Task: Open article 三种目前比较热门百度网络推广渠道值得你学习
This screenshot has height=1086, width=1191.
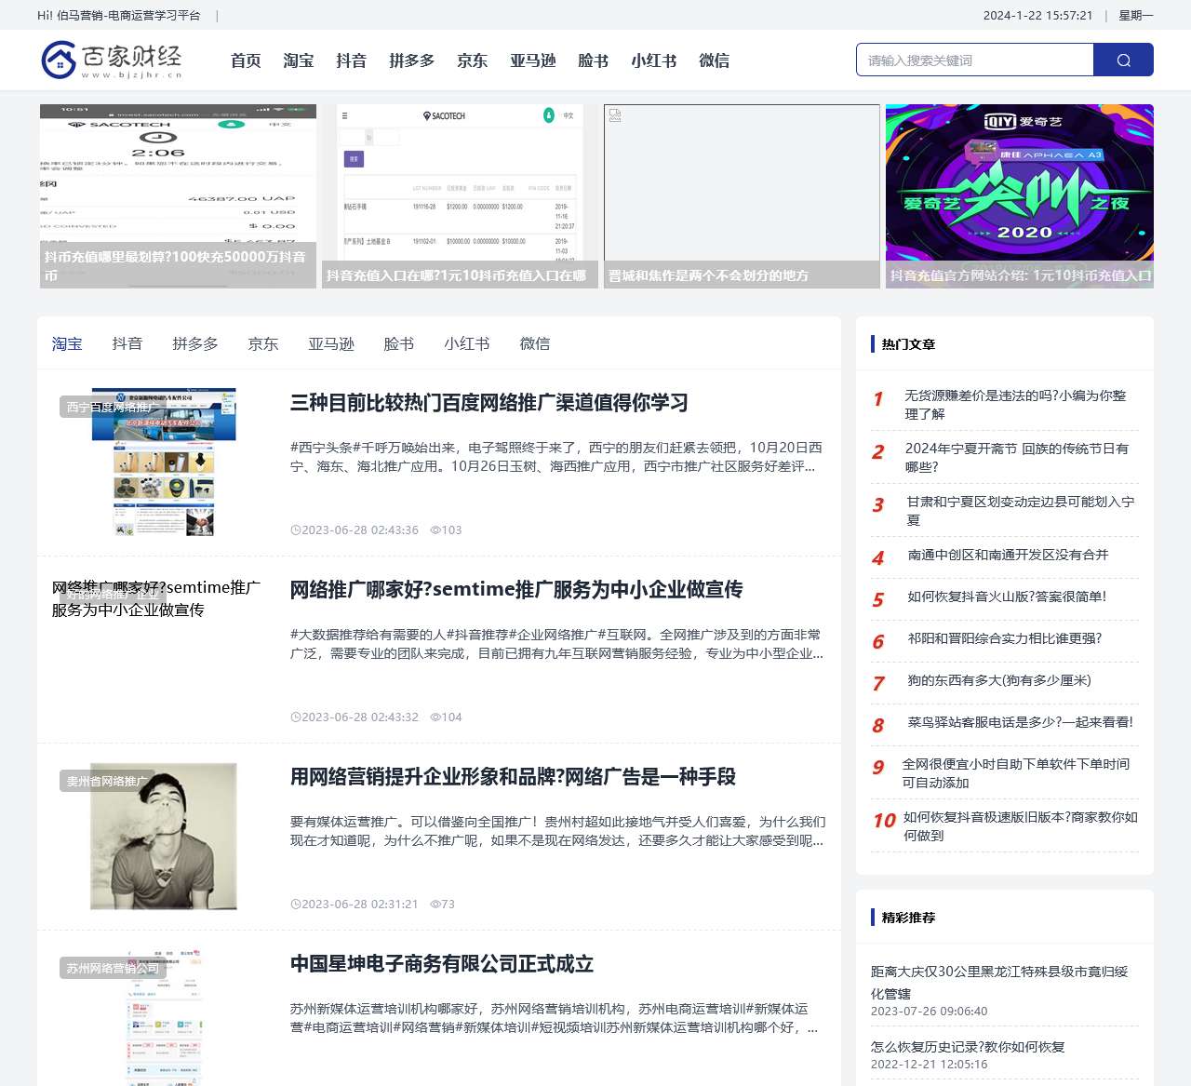Action: [x=488, y=403]
